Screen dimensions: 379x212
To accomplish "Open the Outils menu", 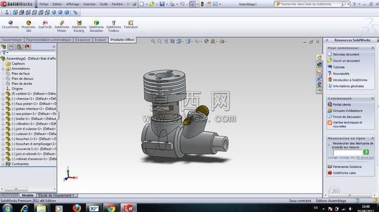I will [103, 4].
